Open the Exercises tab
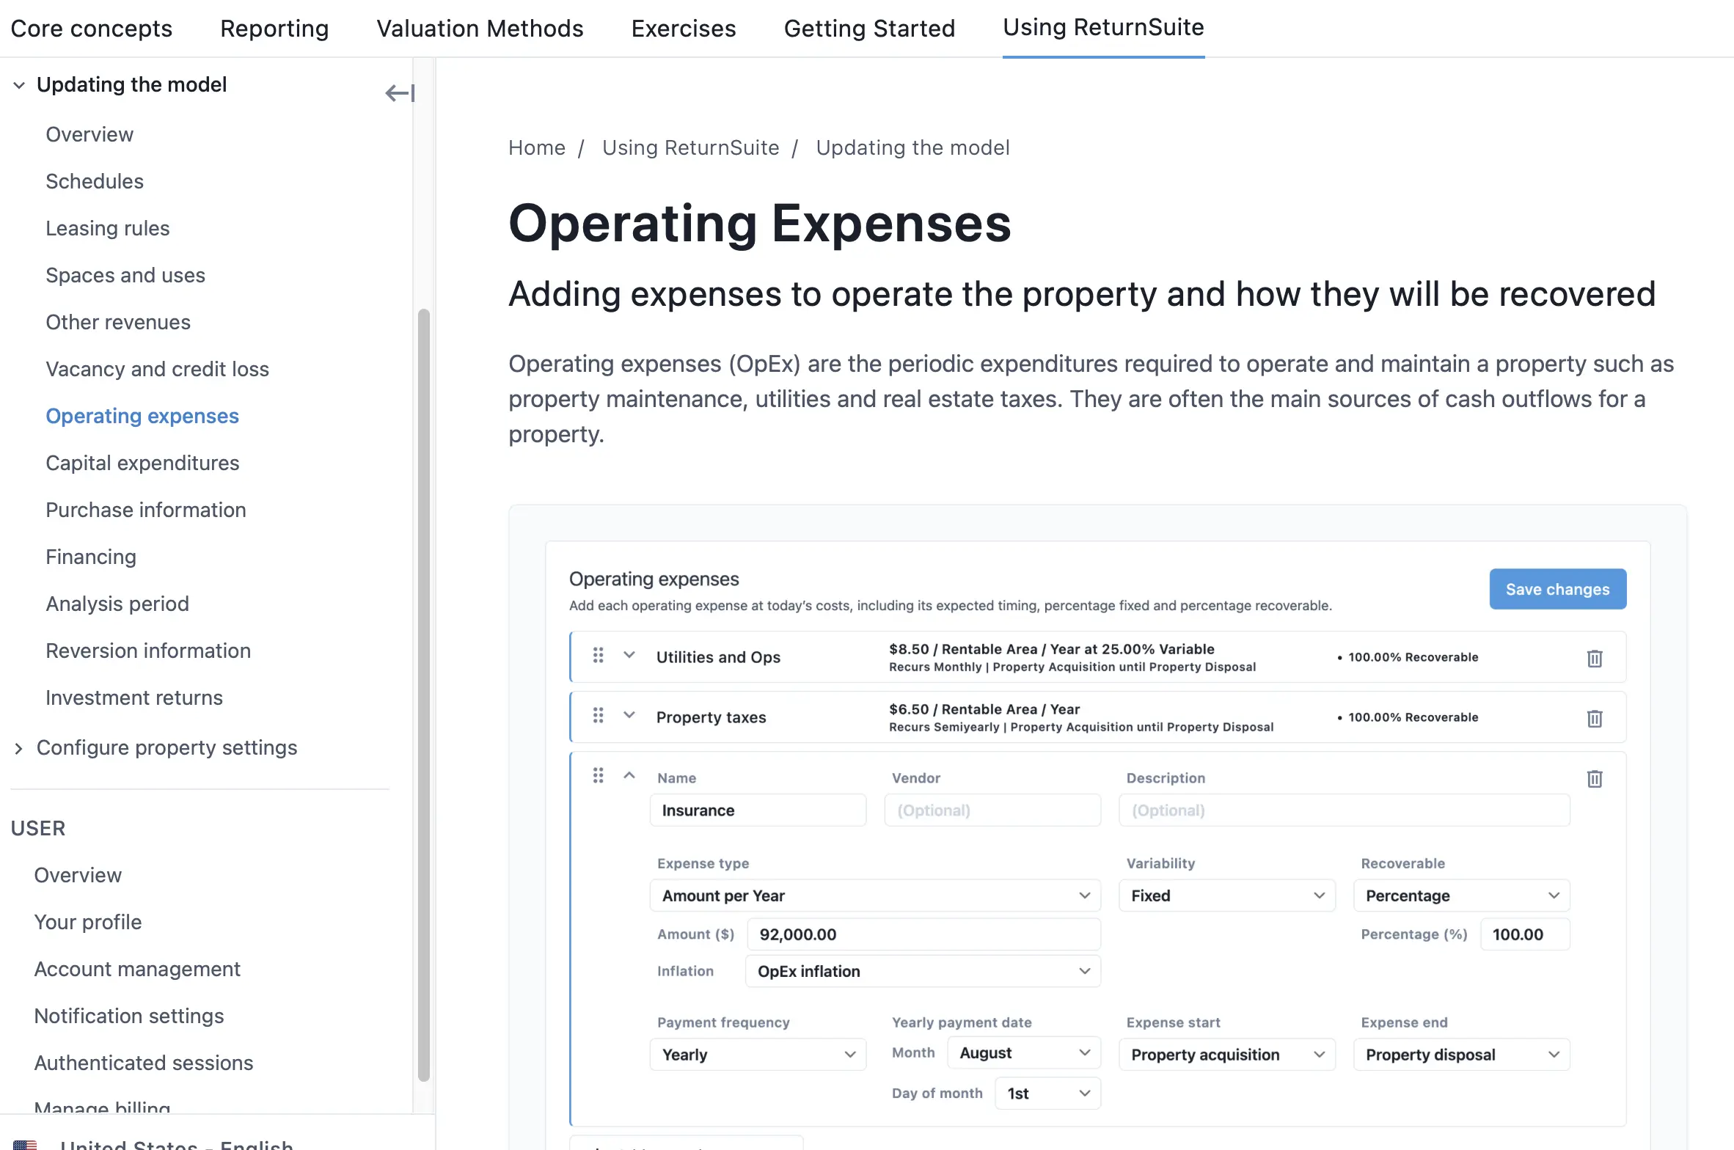 click(x=684, y=29)
